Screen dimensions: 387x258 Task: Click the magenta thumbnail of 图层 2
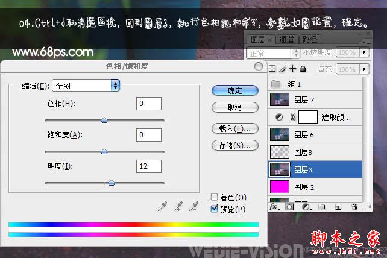coord(280,187)
